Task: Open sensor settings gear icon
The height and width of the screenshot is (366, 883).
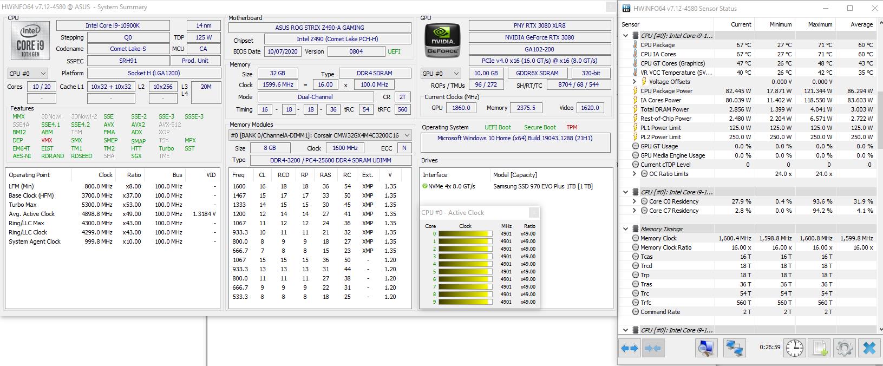Action: tap(844, 348)
